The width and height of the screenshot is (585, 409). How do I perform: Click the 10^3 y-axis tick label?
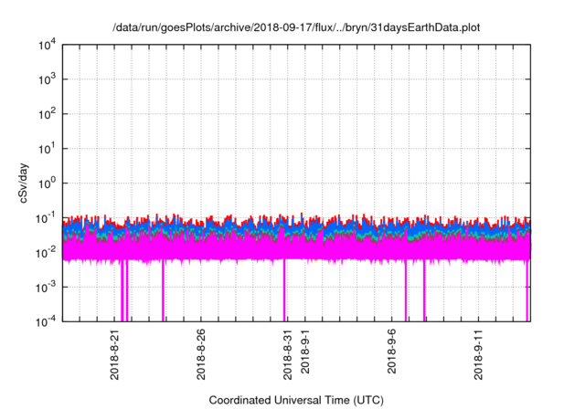point(48,79)
